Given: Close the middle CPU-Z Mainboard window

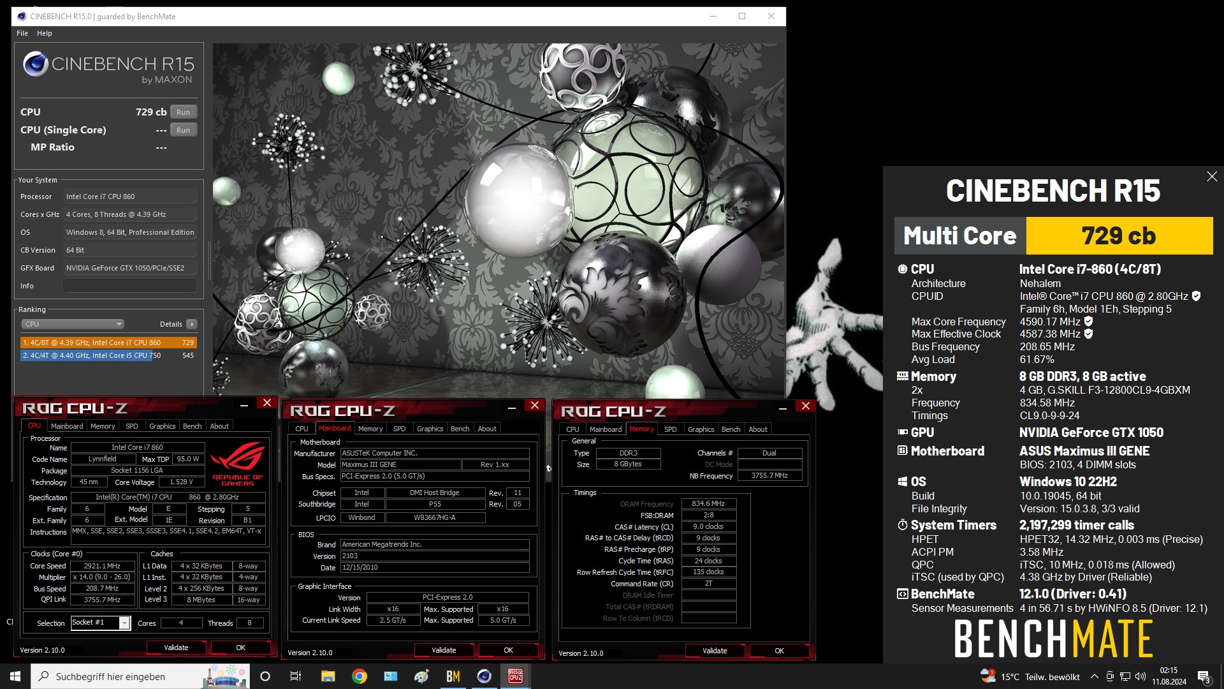Looking at the screenshot, I should point(535,406).
